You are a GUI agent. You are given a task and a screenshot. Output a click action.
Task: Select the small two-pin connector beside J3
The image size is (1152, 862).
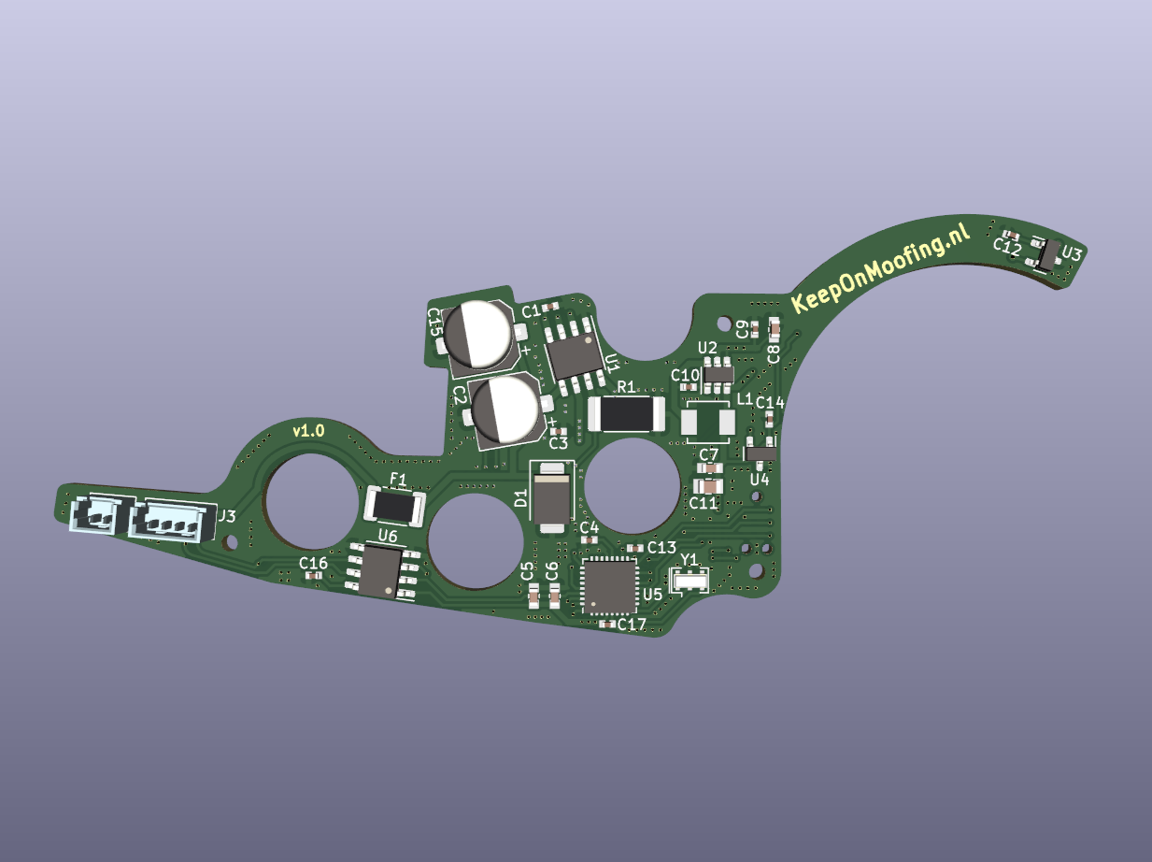95,514
